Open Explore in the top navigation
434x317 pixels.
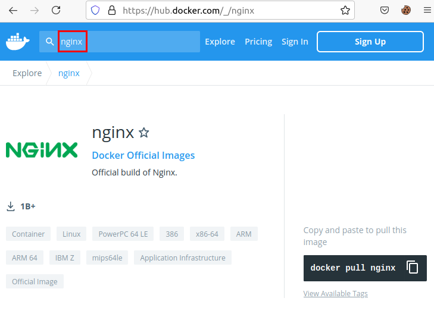[220, 42]
